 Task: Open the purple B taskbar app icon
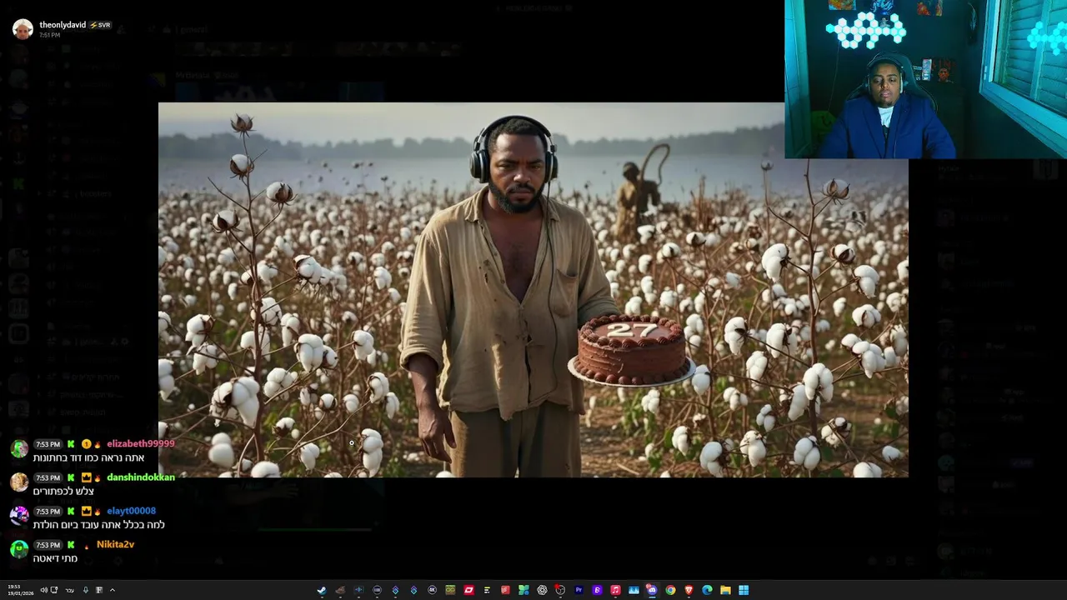(598, 590)
